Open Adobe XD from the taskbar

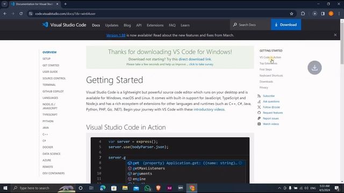[169, 188]
